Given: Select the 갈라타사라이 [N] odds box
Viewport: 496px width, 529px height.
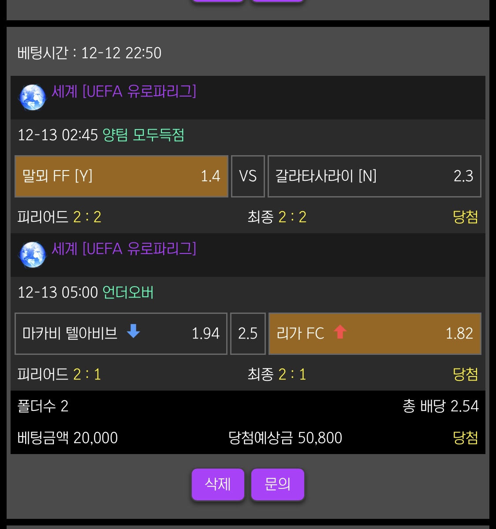Looking at the screenshot, I should pos(374,176).
